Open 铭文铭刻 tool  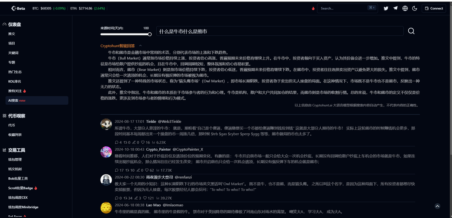point(15,169)
